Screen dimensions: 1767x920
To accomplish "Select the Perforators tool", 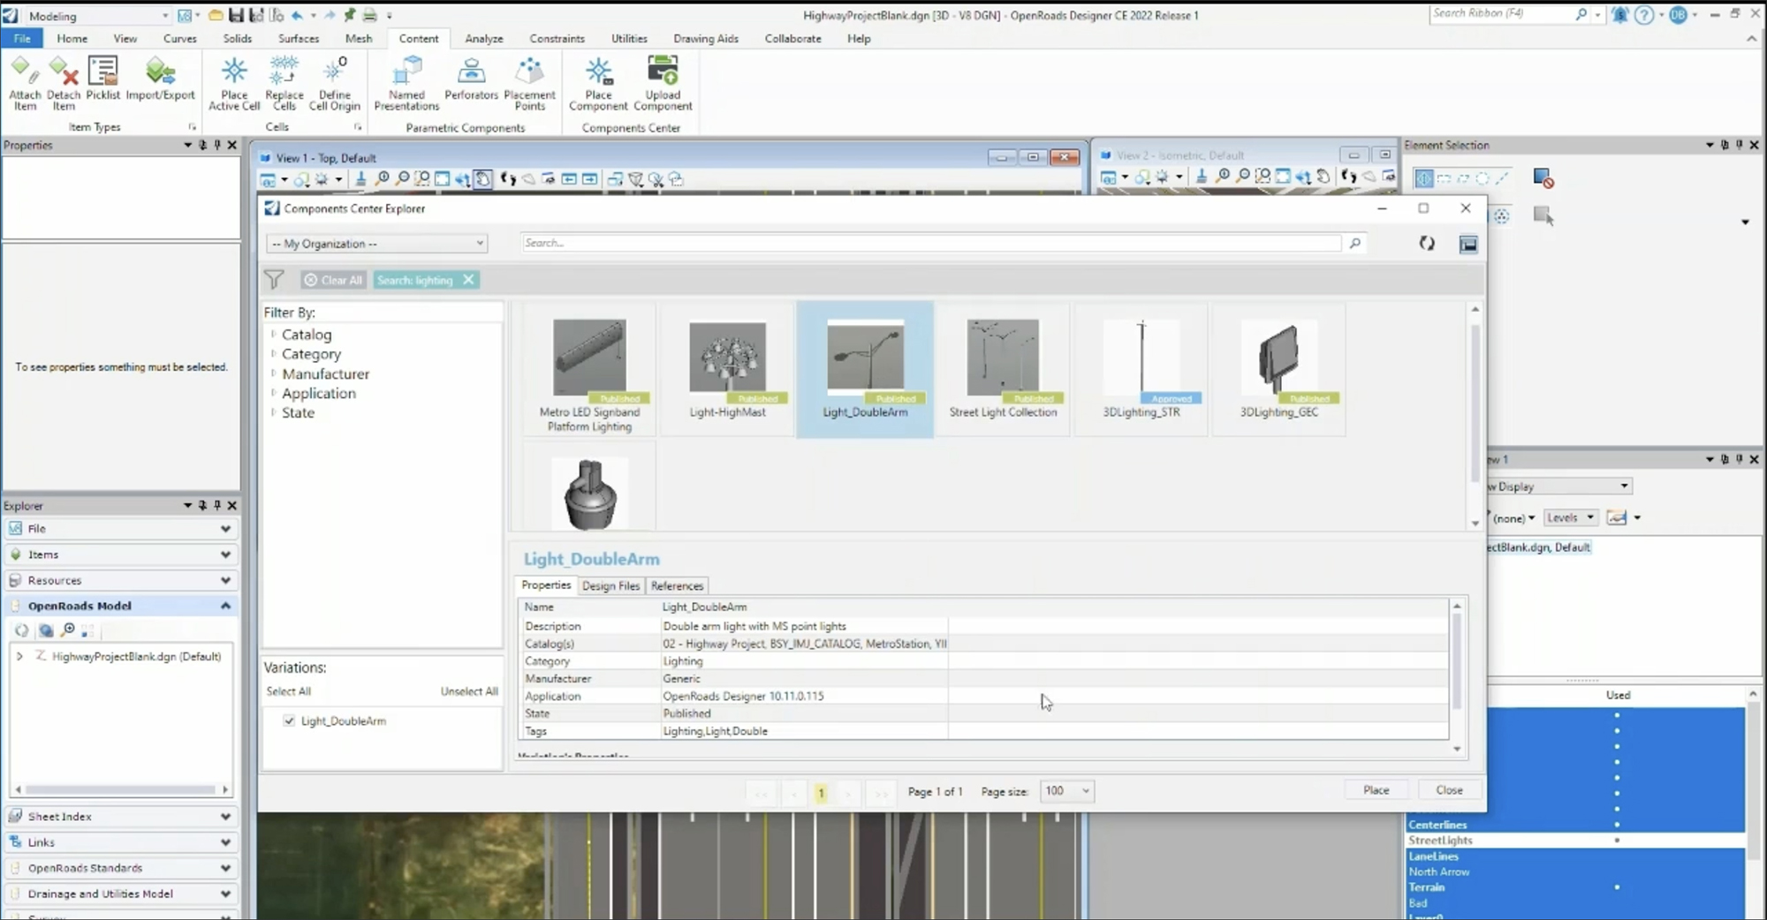I will tap(471, 79).
